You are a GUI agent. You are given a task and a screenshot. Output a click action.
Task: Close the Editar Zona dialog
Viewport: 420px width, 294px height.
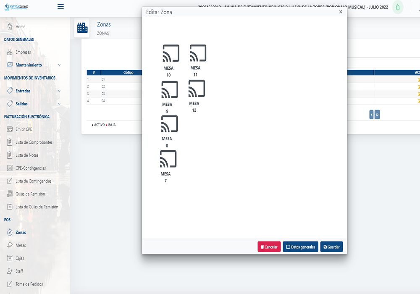coord(341,12)
